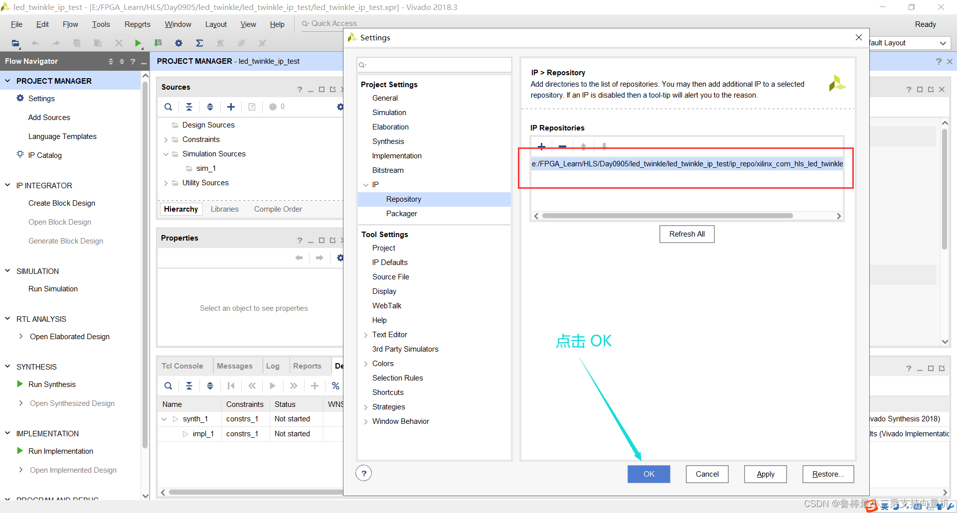Open the Reports menu
This screenshot has height=513, width=957.
pos(137,24)
